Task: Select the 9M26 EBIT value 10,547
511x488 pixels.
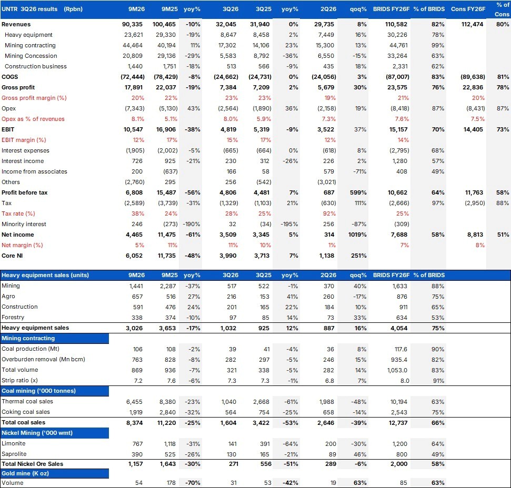Action: click(x=133, y=129)
